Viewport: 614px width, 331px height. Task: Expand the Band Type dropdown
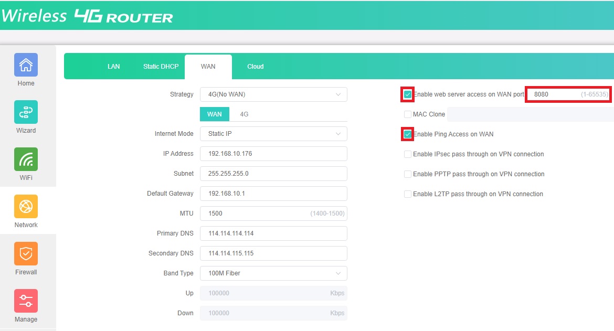(x=273, y=273)
